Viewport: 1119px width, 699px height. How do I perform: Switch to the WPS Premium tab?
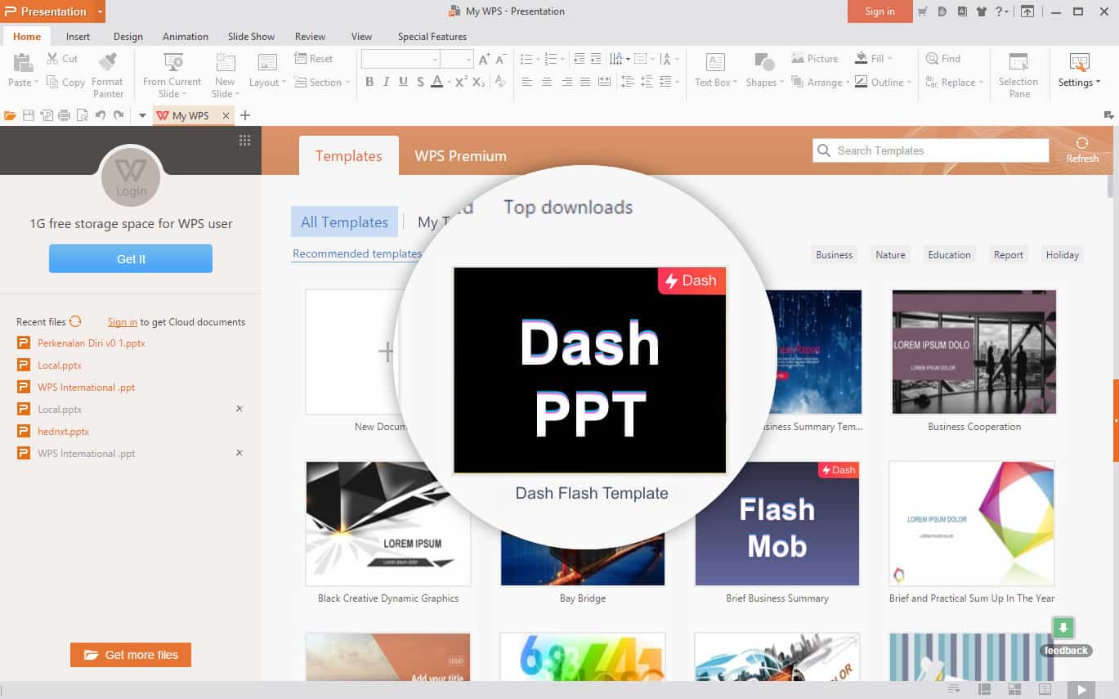click(x=460, y=155)
